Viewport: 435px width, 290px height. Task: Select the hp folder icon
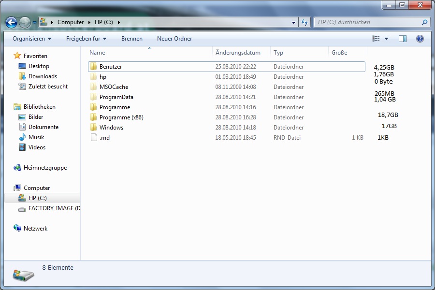pos(94,76)
